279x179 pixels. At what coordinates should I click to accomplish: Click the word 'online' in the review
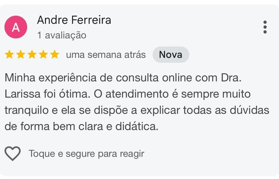pos(177,78)
